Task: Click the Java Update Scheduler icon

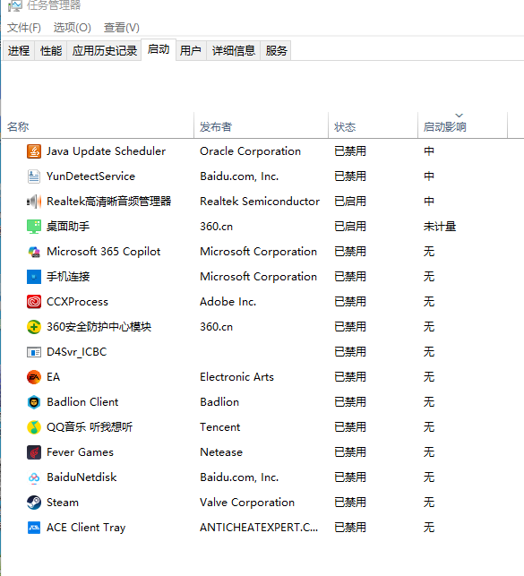Action: pos(34,151)
